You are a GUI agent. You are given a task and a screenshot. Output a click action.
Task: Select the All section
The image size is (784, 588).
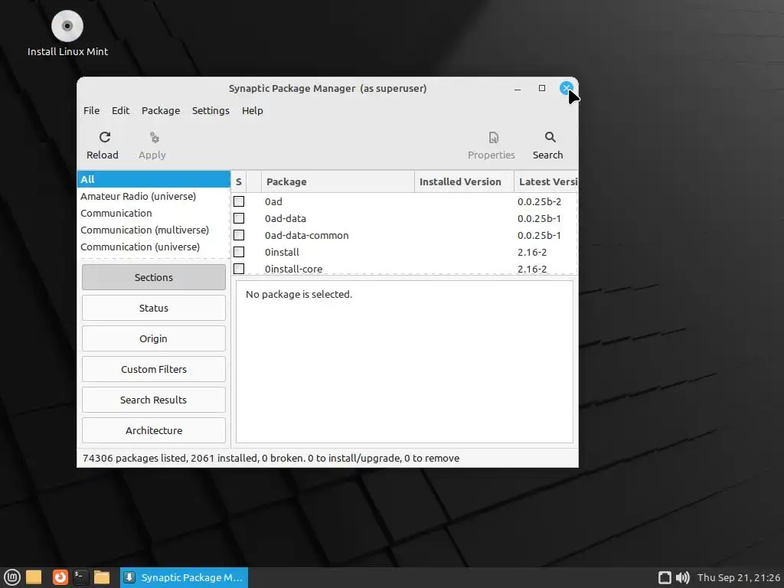(x=153, y=179)
